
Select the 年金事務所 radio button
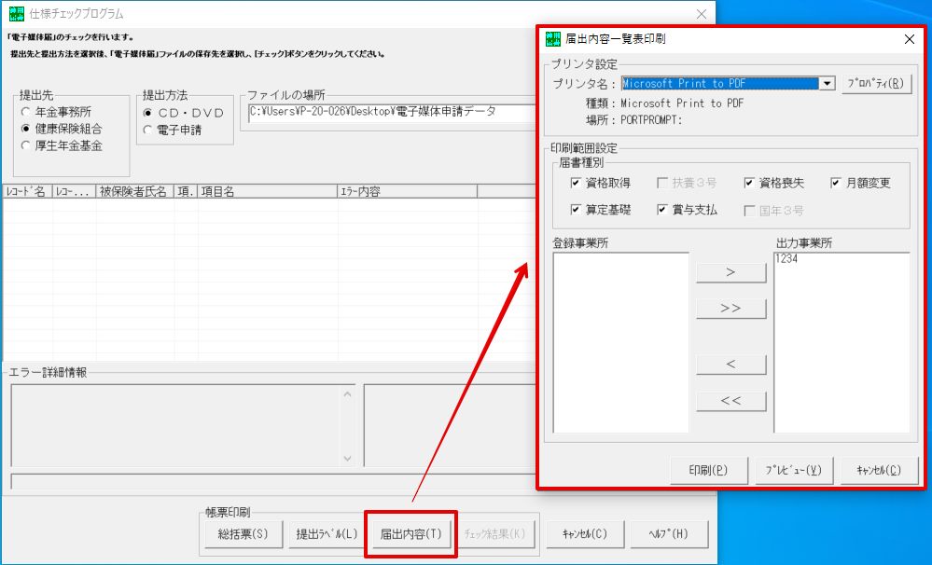[25, 112]
